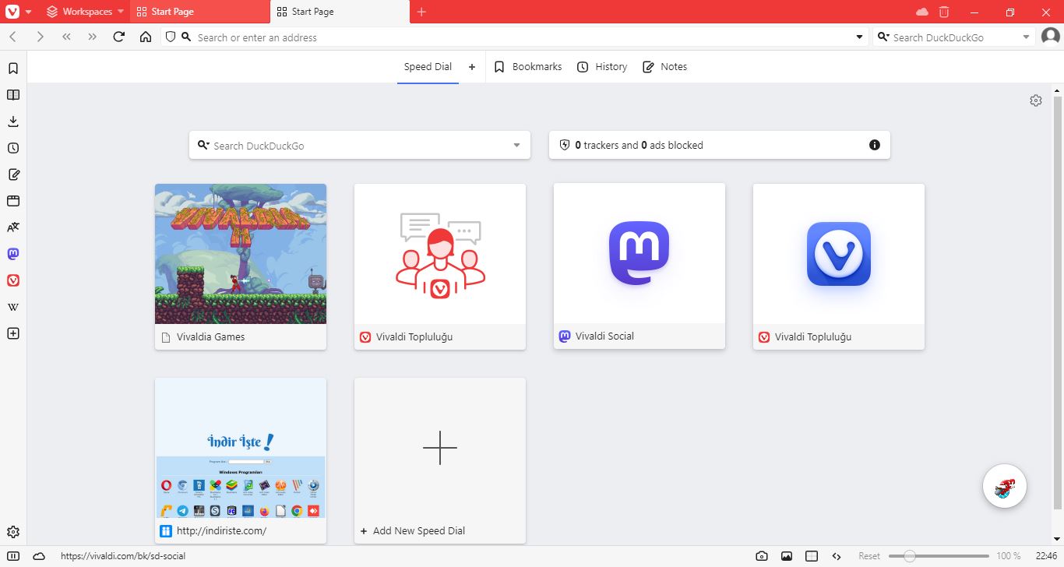Open the Notes side panel
1064x567 pixels.
click(13, 174)
